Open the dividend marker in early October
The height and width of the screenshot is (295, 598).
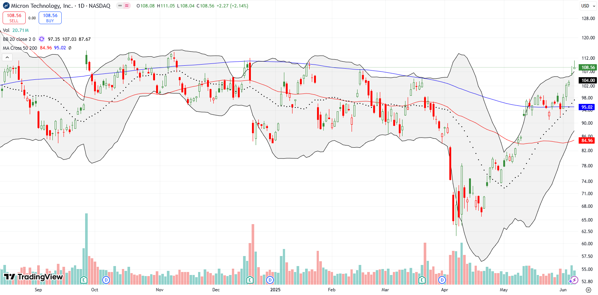[x=106, y=280]
